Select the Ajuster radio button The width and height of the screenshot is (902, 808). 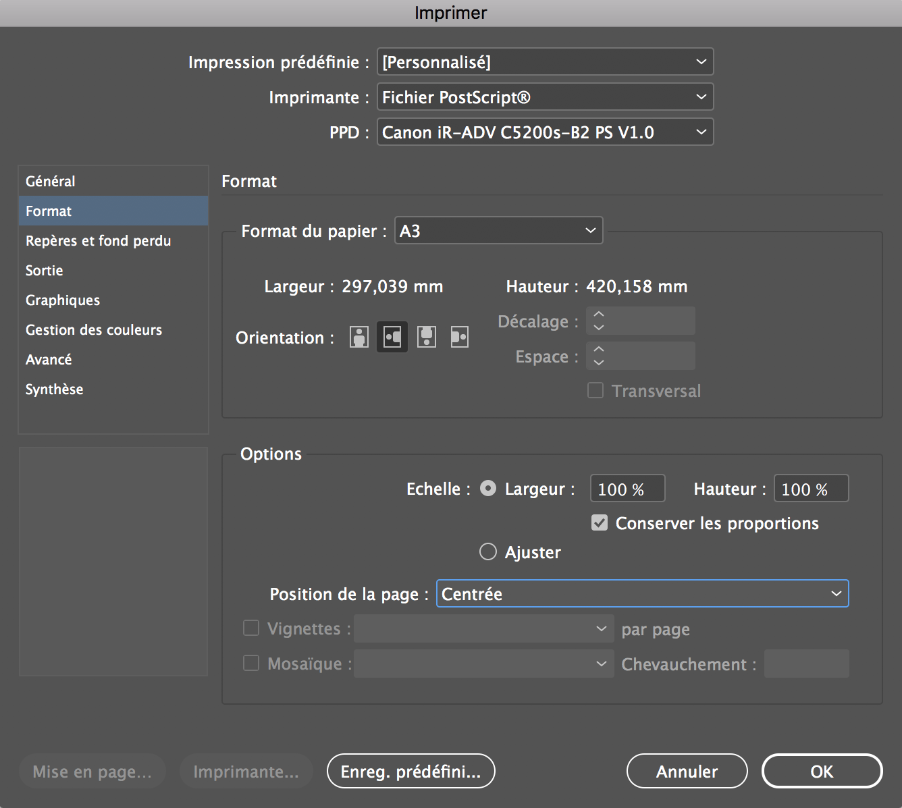click(x=487, y=552)
